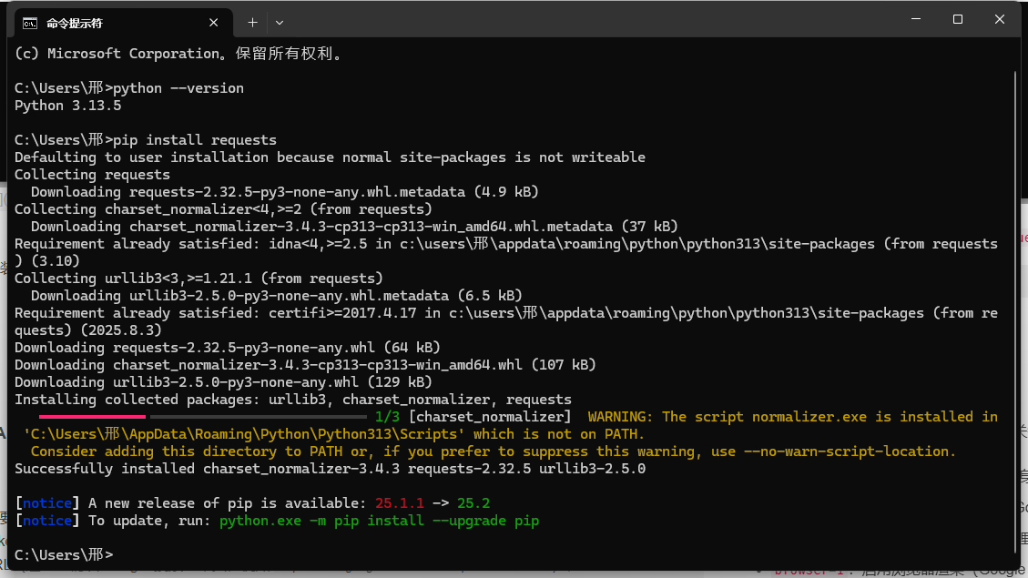Viewport: 1028px width, 578px height.
Task: Select the 命令提示符 tab title
Action: (75, 22)
